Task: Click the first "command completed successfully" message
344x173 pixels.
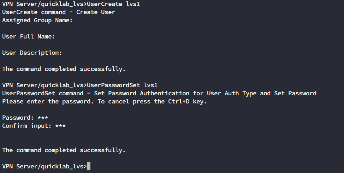Action: pyautogui.click(x=64, y=69)
